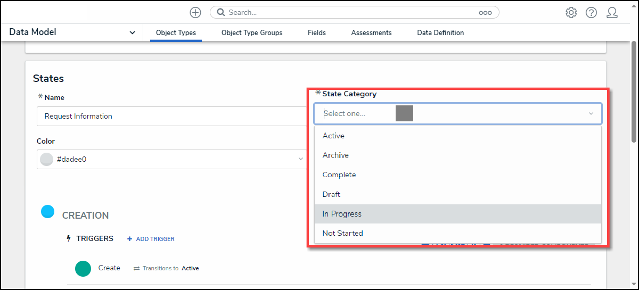
Task: Click the green Create trigger circle
Action: tap(83, 268)
